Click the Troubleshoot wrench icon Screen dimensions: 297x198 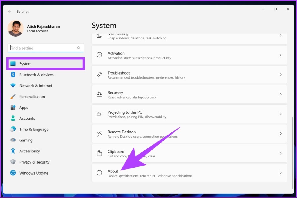click(99, 75)
